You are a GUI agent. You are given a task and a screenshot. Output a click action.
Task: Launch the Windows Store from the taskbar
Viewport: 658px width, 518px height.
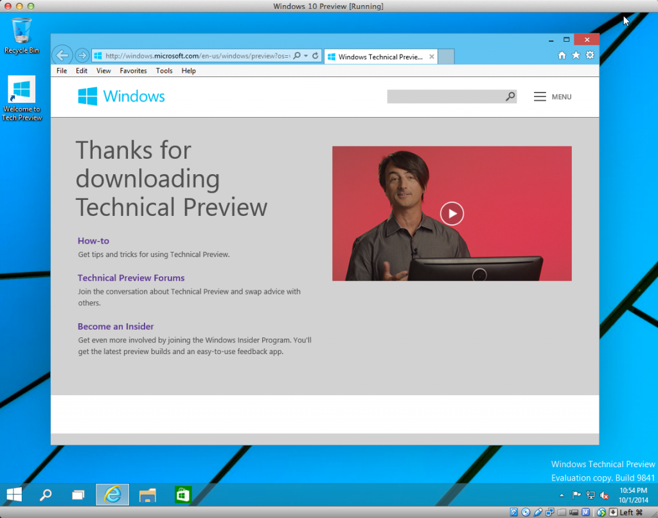(183, 495)
